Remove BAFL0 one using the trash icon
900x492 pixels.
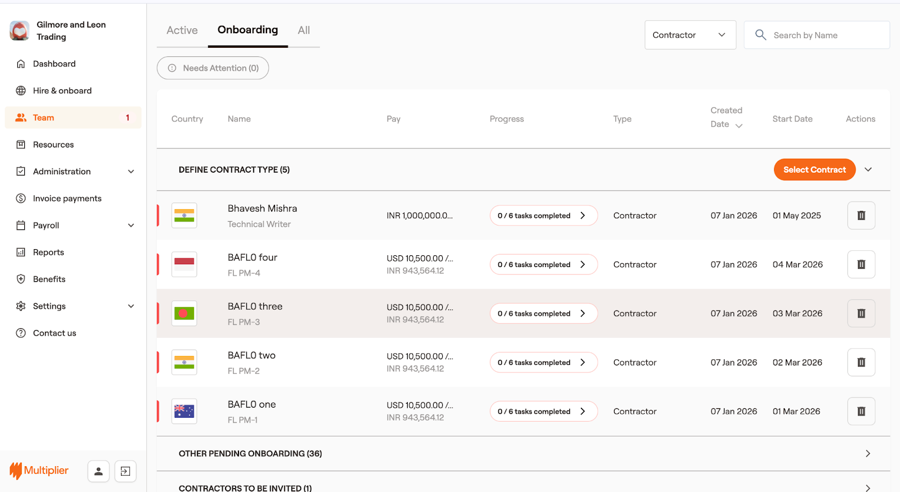(861, 412)
